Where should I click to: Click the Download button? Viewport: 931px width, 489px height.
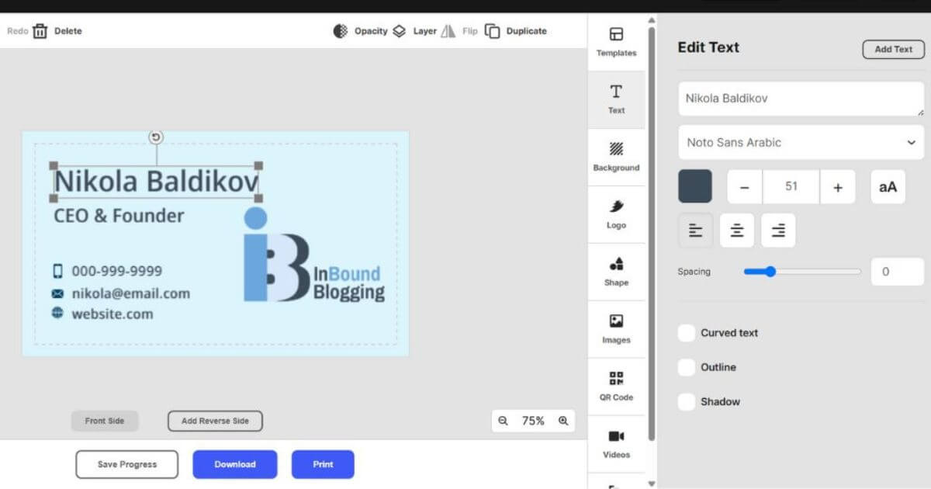pyautogui.click(x=235, y=464)
